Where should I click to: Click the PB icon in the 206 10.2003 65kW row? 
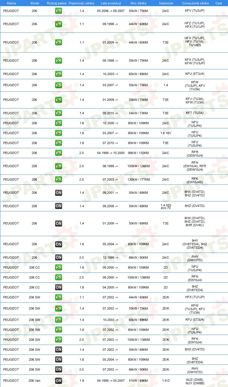click(59, 74)
